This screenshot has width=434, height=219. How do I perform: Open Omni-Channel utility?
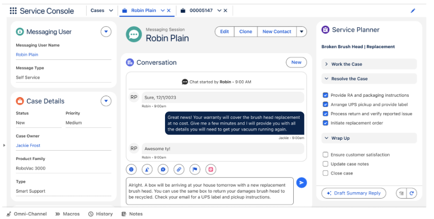(27, 214)
